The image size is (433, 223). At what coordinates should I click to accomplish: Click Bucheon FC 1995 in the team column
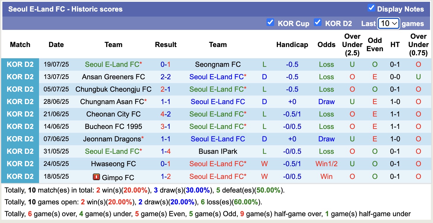tap(113, 126)
